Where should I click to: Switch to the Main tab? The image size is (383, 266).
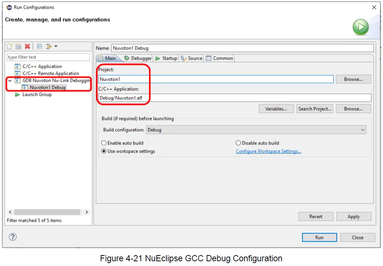(108, 58)
